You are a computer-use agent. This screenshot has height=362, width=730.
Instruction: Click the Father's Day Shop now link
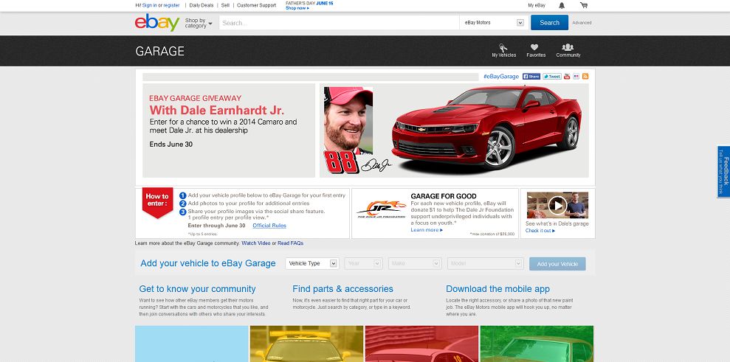pos(297,8)
